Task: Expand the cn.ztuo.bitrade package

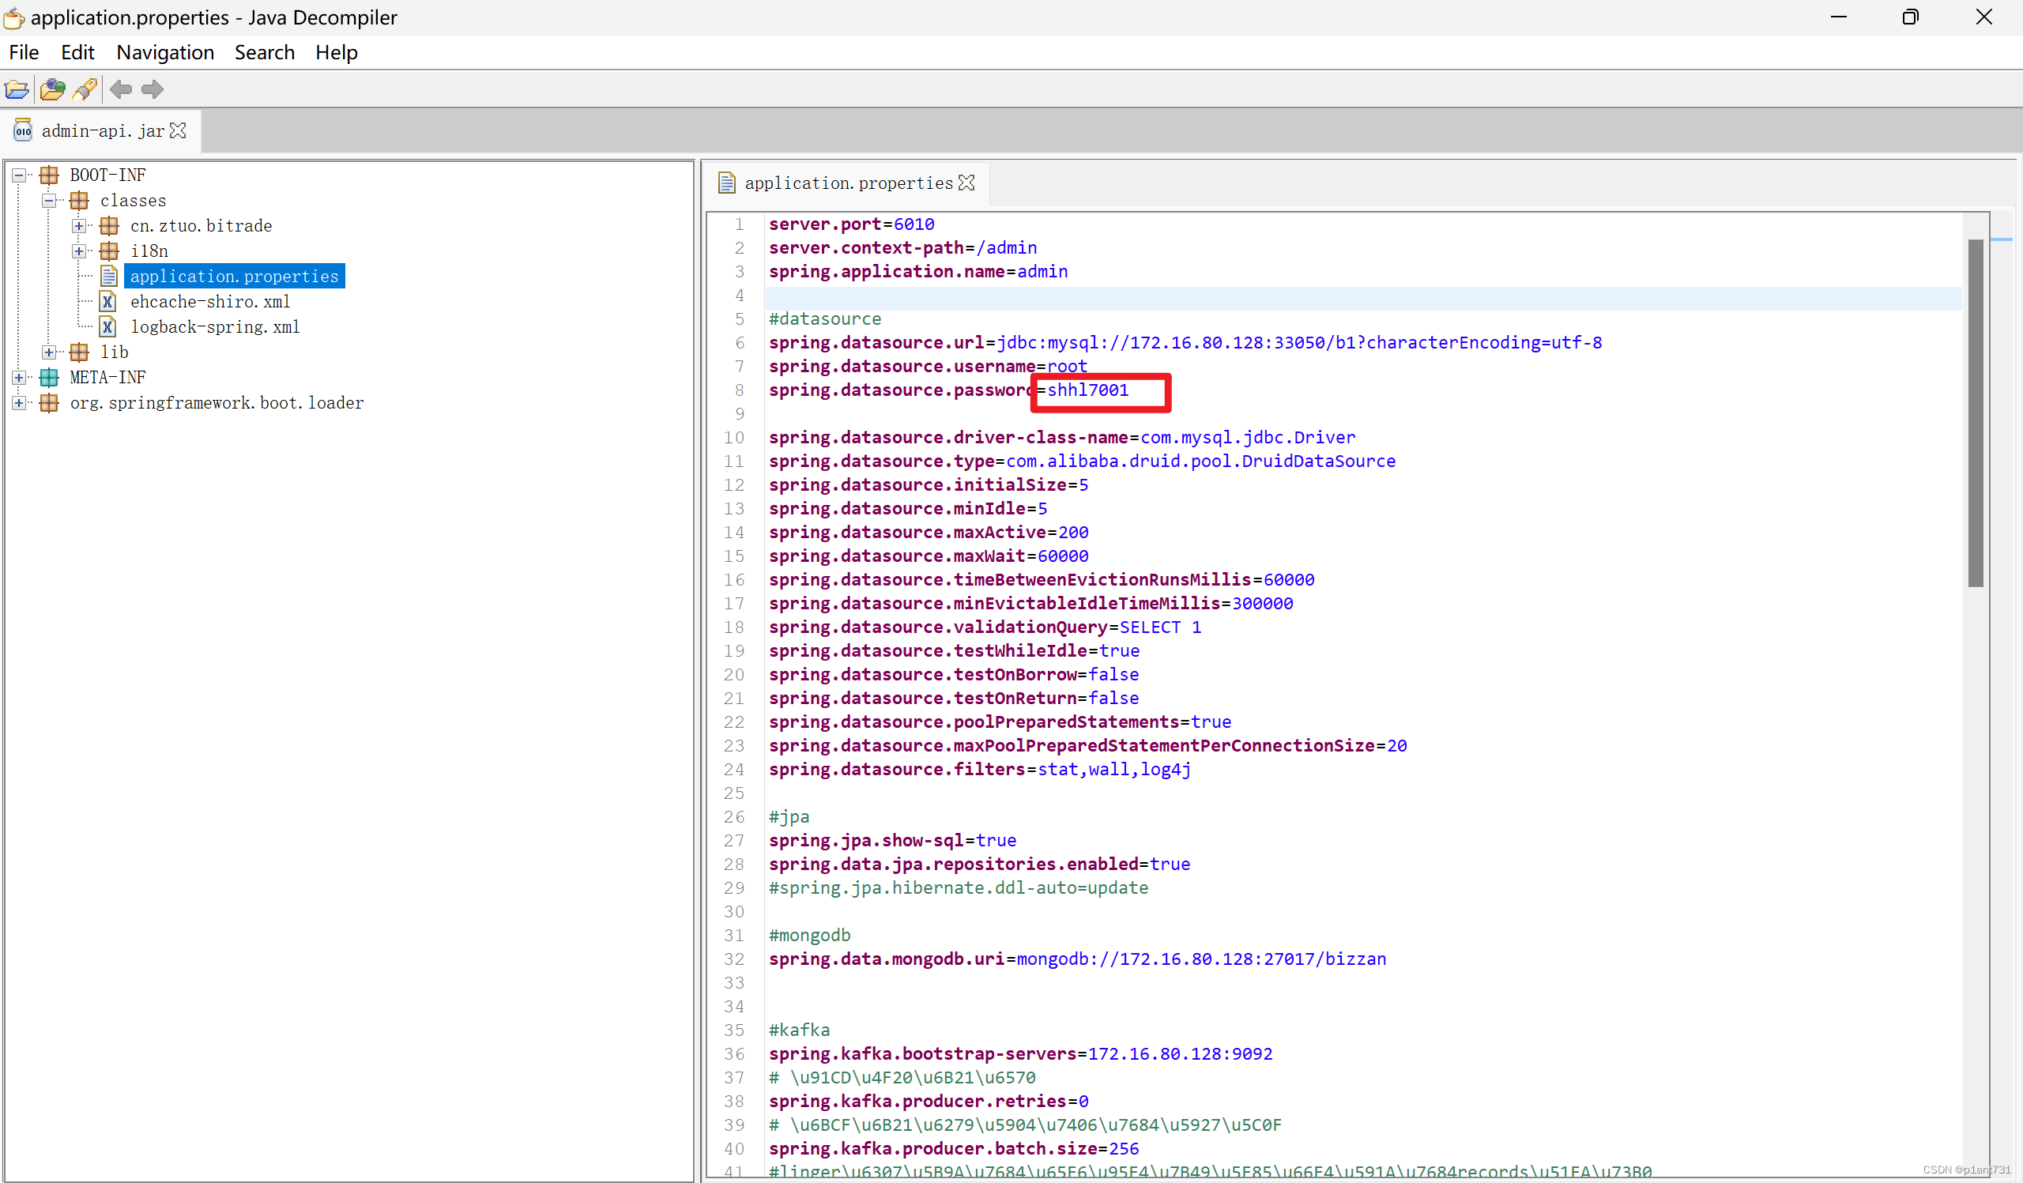Action: [79, 226]
